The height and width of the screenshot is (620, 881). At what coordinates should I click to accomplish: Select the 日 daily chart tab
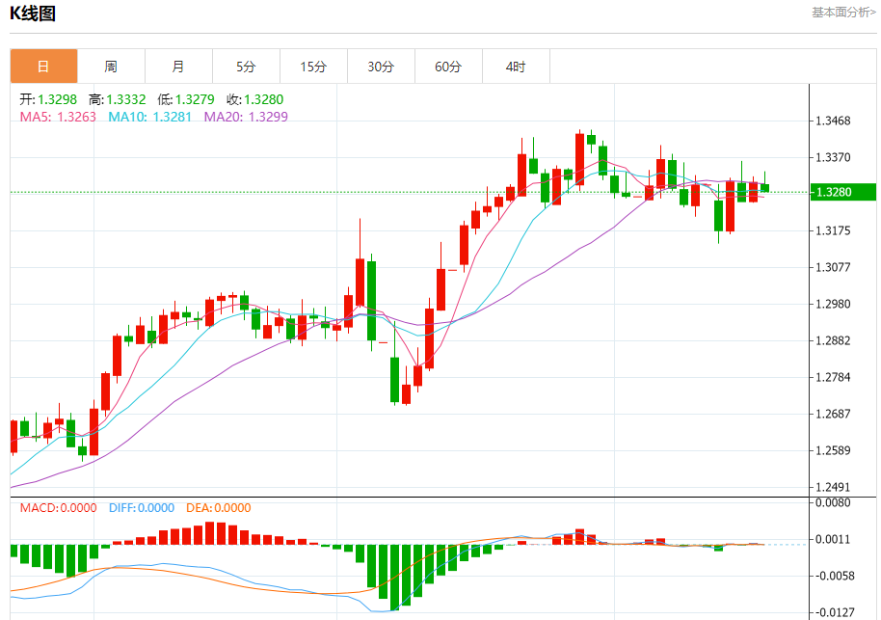click(x=43, y=67)
